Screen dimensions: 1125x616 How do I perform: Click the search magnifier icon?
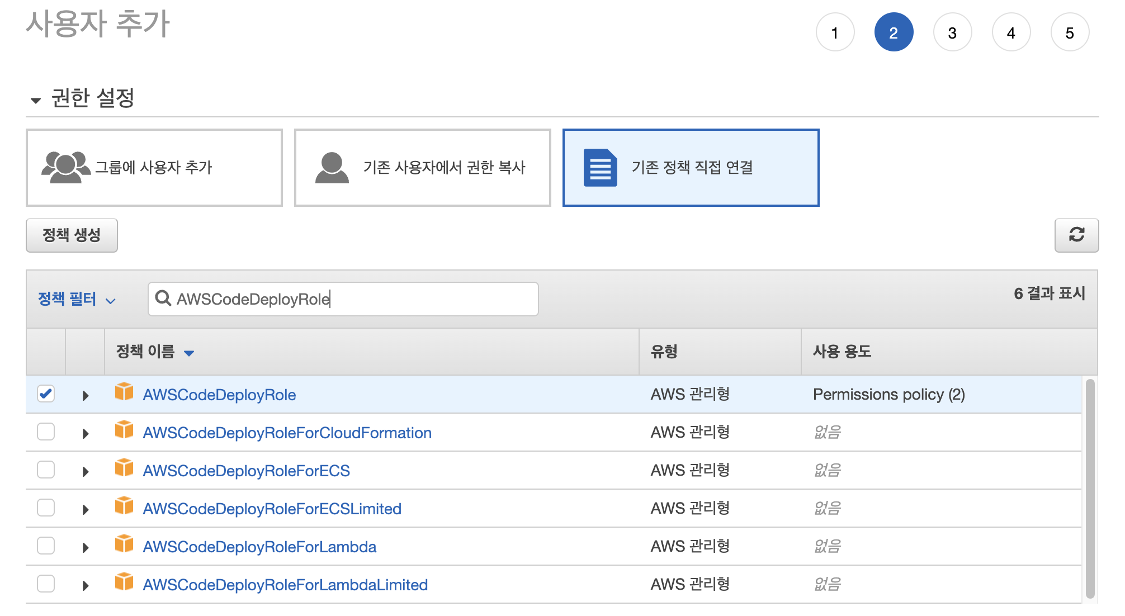click(x=163, y=298)
